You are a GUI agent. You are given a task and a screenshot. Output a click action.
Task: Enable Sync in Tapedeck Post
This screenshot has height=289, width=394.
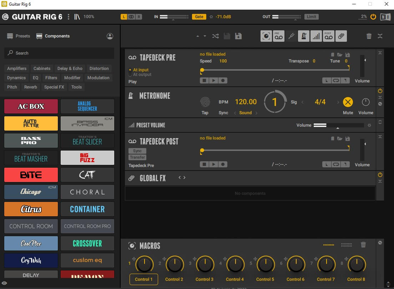coord(137,151)
